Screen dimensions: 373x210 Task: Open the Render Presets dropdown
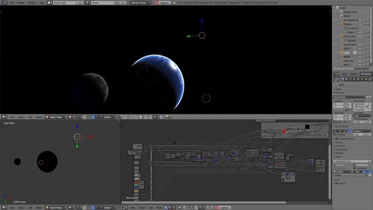pyautogui.click(x=349, y=97)
